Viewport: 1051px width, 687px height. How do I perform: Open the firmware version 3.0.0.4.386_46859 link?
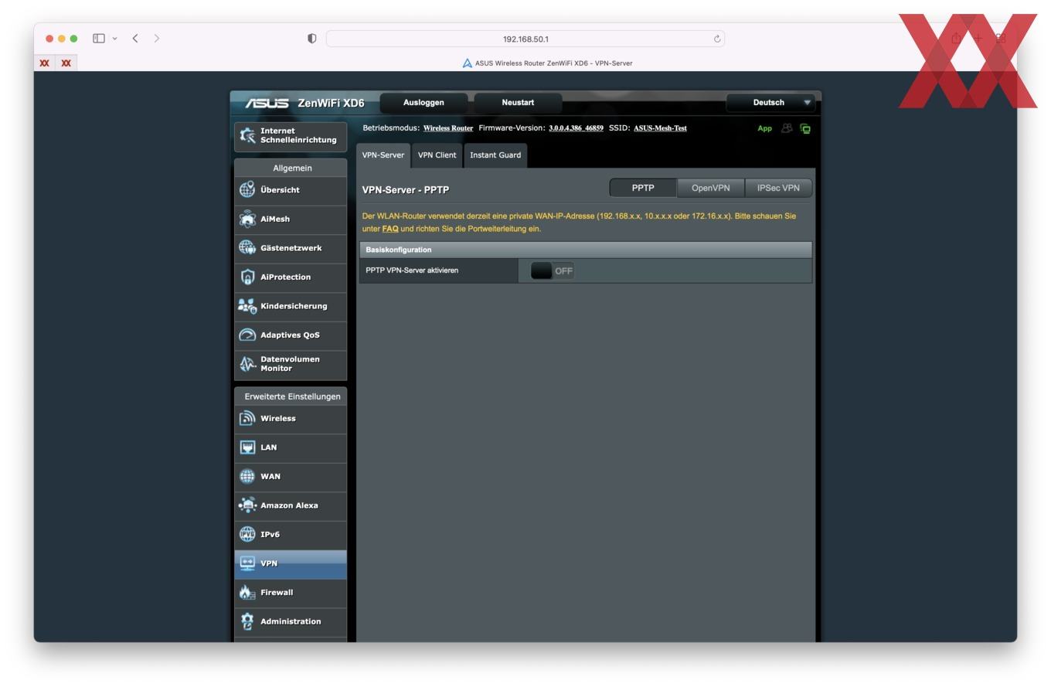click(x=576, y=128)
